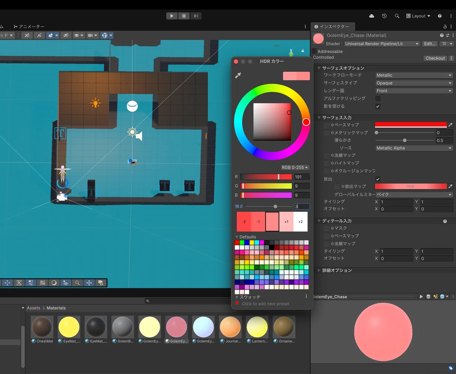
Task: Start Play mode with the Play button
Action: 172,16
